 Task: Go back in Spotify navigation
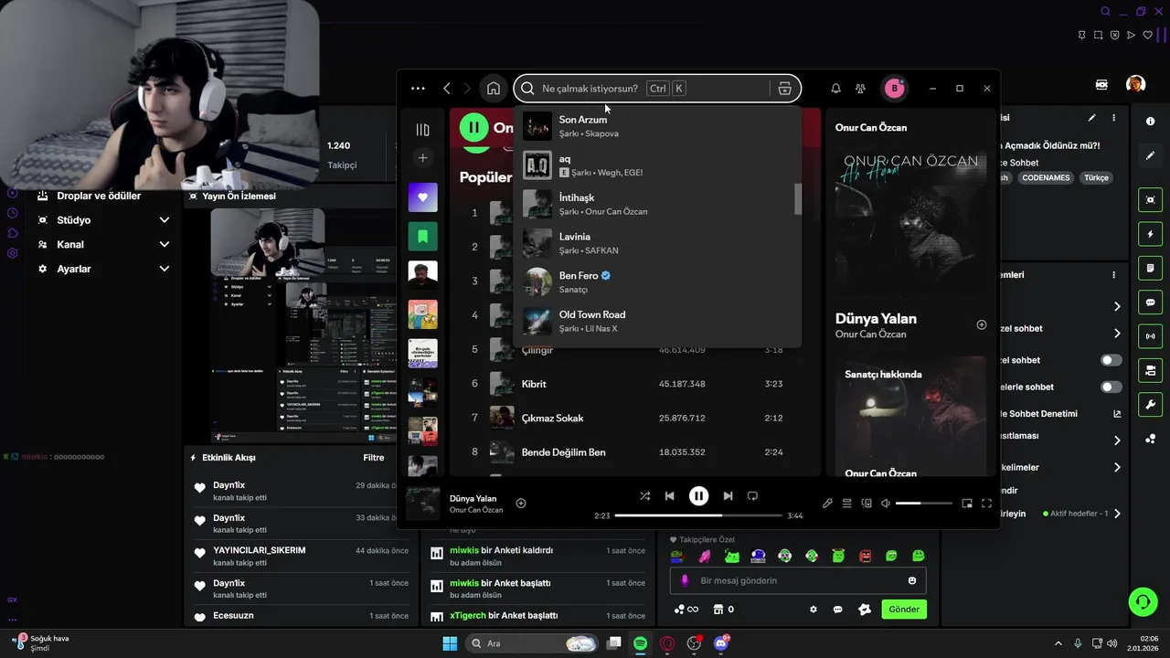(447, 89)
